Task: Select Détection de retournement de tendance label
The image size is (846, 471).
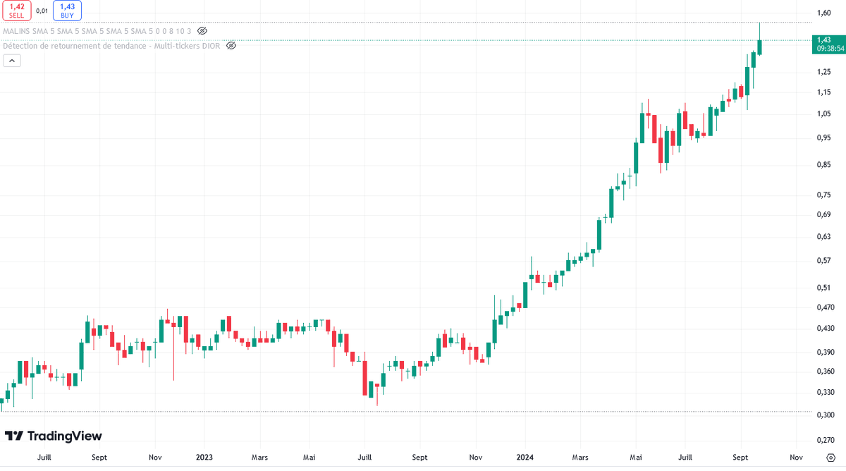Action: click(x=111, y=46)
